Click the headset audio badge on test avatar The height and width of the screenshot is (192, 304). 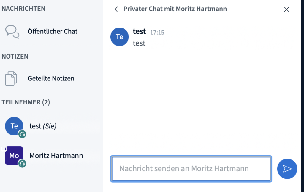click(22, 134)
